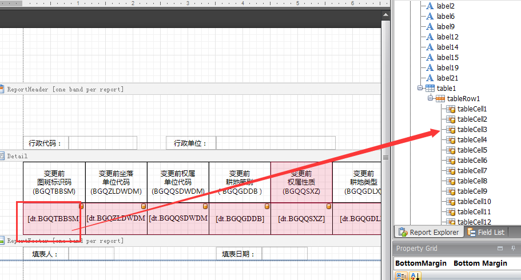This screenshot has width=521, height=280.
Task: Select the table1 grid icon in the tree
Action: point(430,89)
